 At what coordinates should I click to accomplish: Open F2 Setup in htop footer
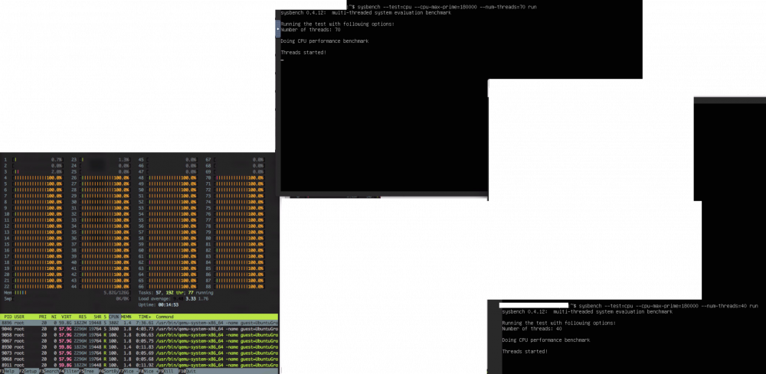(x=30, y=371)
